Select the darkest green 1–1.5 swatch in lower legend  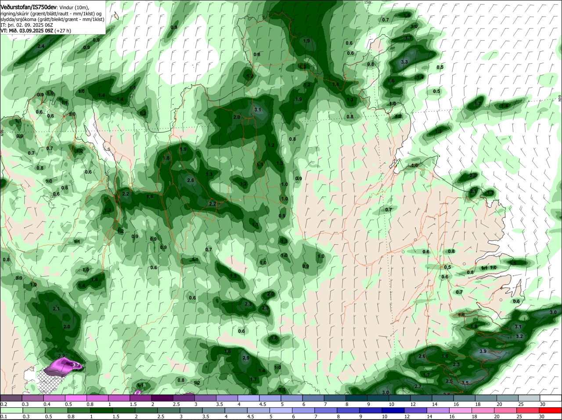pyautogui.click(x=101, y=410)
